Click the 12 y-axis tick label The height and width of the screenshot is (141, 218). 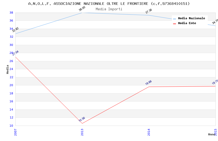11,117
